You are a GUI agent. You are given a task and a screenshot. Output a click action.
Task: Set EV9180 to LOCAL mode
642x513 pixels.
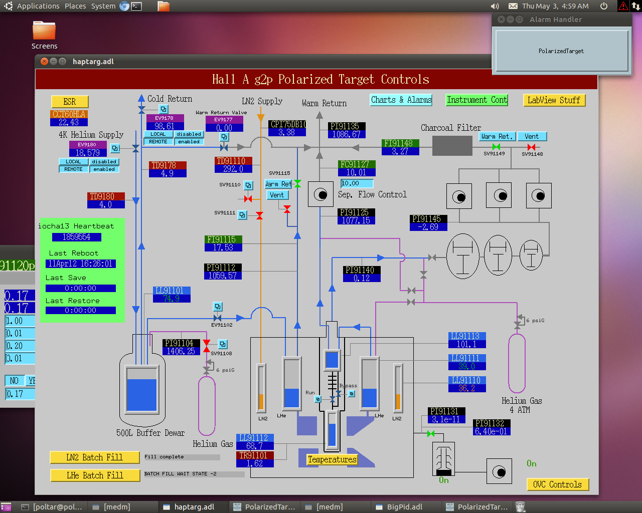click(x=73, y=162)
